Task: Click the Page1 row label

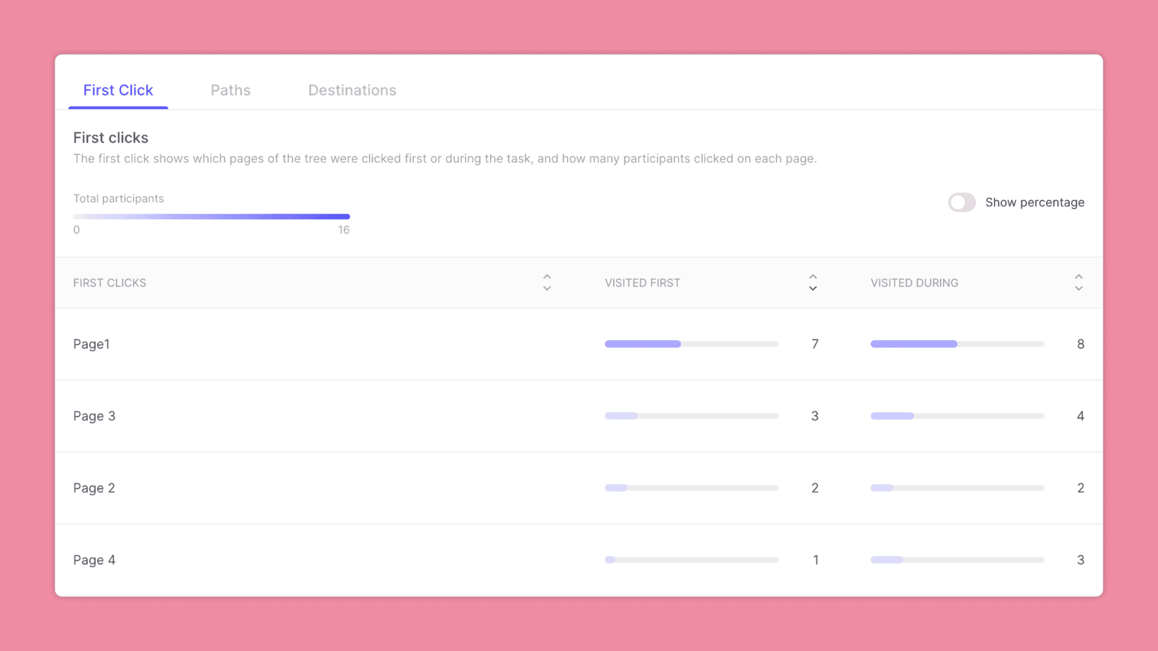Action: click(x=92, y=344)
